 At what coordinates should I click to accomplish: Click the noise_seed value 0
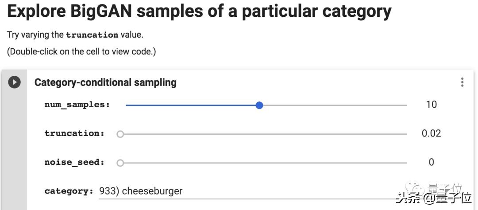pos(431,162)
